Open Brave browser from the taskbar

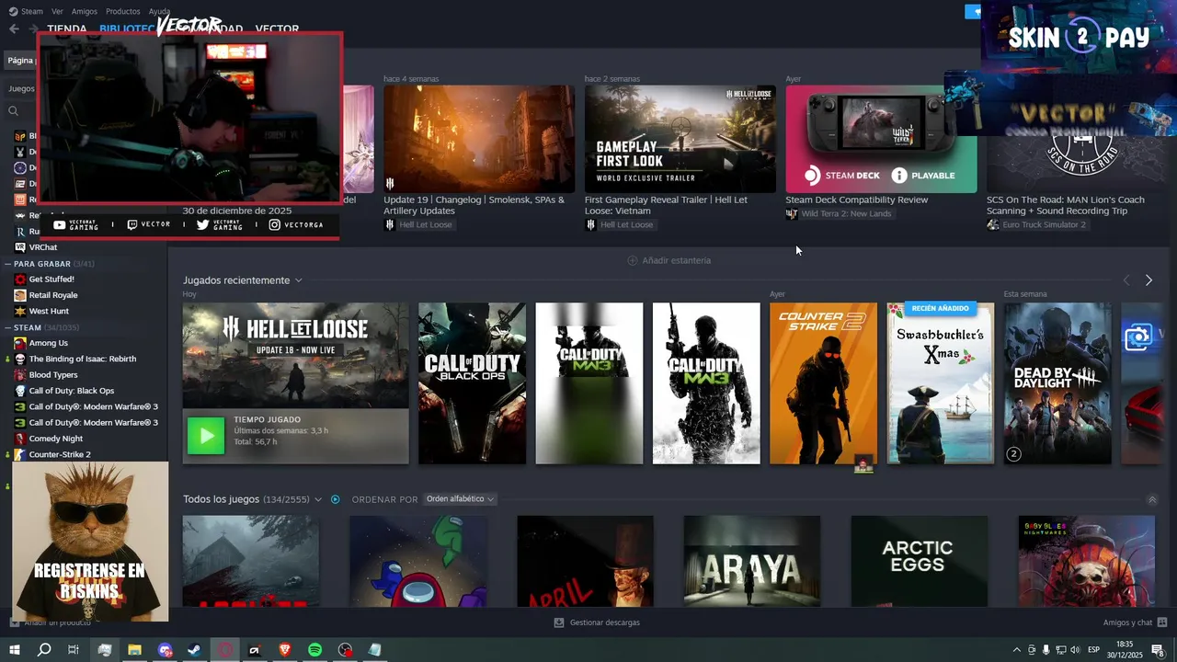click(x=284, y=650)
